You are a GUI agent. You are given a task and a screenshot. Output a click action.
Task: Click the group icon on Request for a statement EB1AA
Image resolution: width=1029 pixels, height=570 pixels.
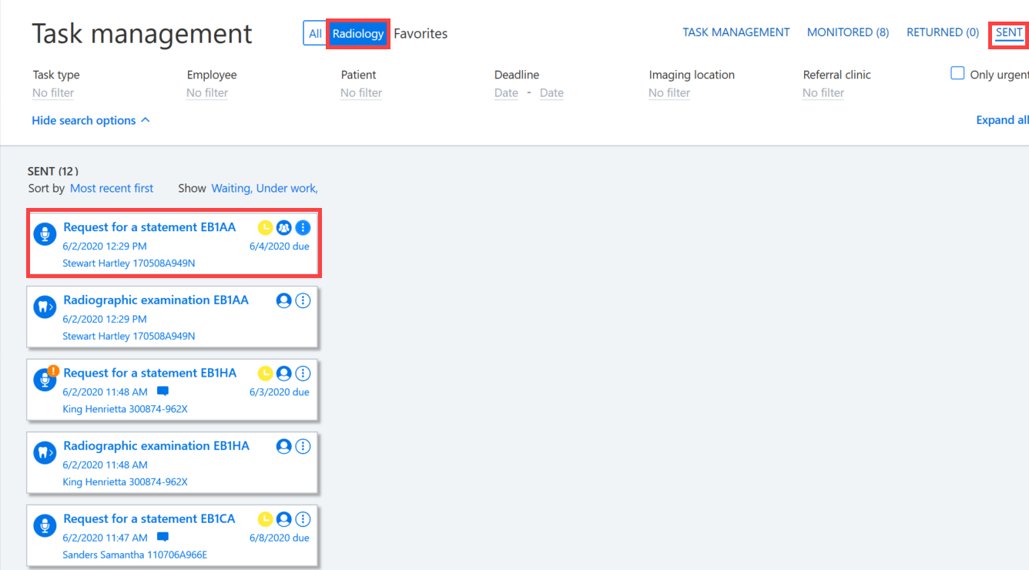(284, 228)
